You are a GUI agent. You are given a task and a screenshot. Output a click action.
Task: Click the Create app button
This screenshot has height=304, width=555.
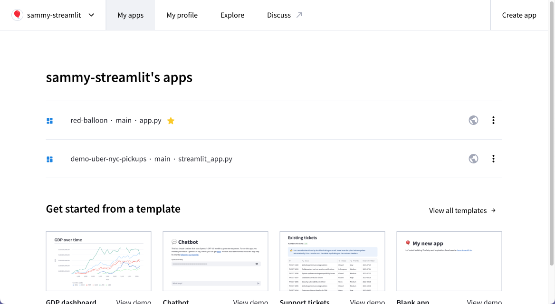click(519, 15)
